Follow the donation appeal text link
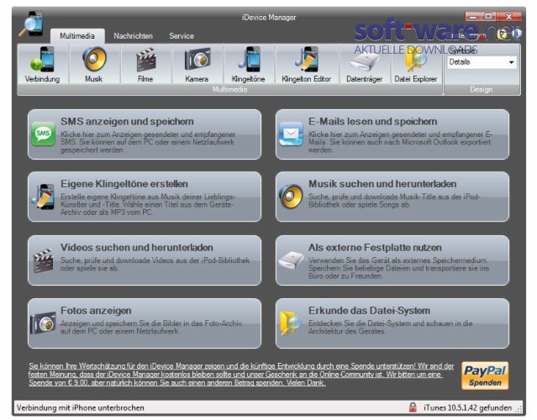The image size is (537, 420). (241, 374)
